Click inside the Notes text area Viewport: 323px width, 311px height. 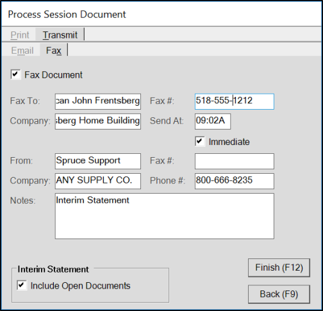coord(165,216)
